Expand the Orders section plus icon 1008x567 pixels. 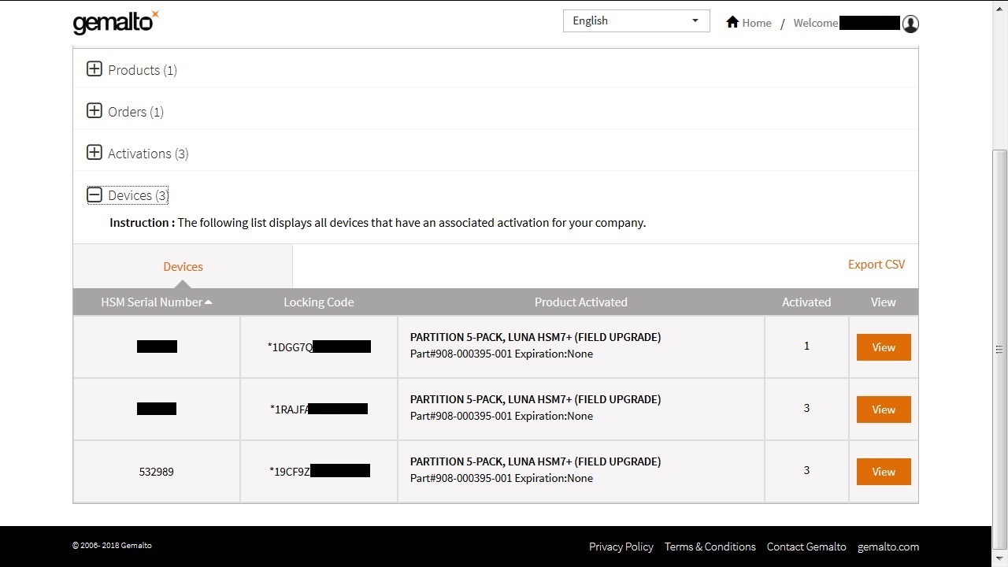coord(94,111)
